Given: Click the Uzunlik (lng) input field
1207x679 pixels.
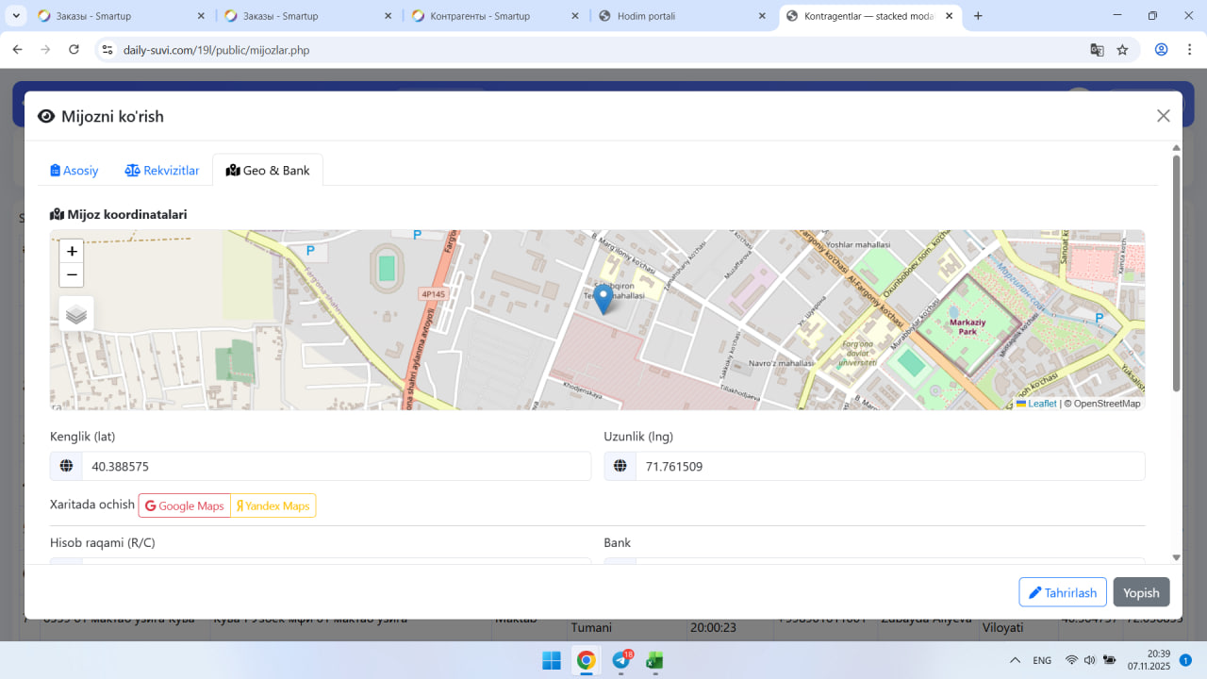Looking at the screenshot, I should pos(889,467).
